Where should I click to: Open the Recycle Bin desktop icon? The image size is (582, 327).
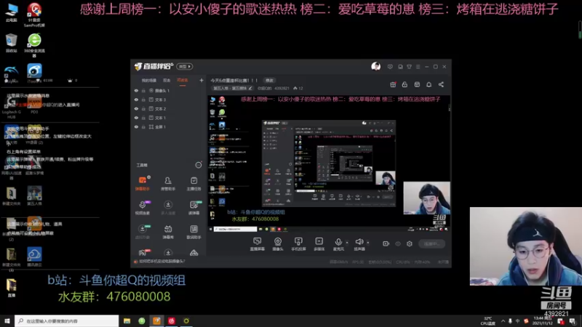[x=11, y=43]
